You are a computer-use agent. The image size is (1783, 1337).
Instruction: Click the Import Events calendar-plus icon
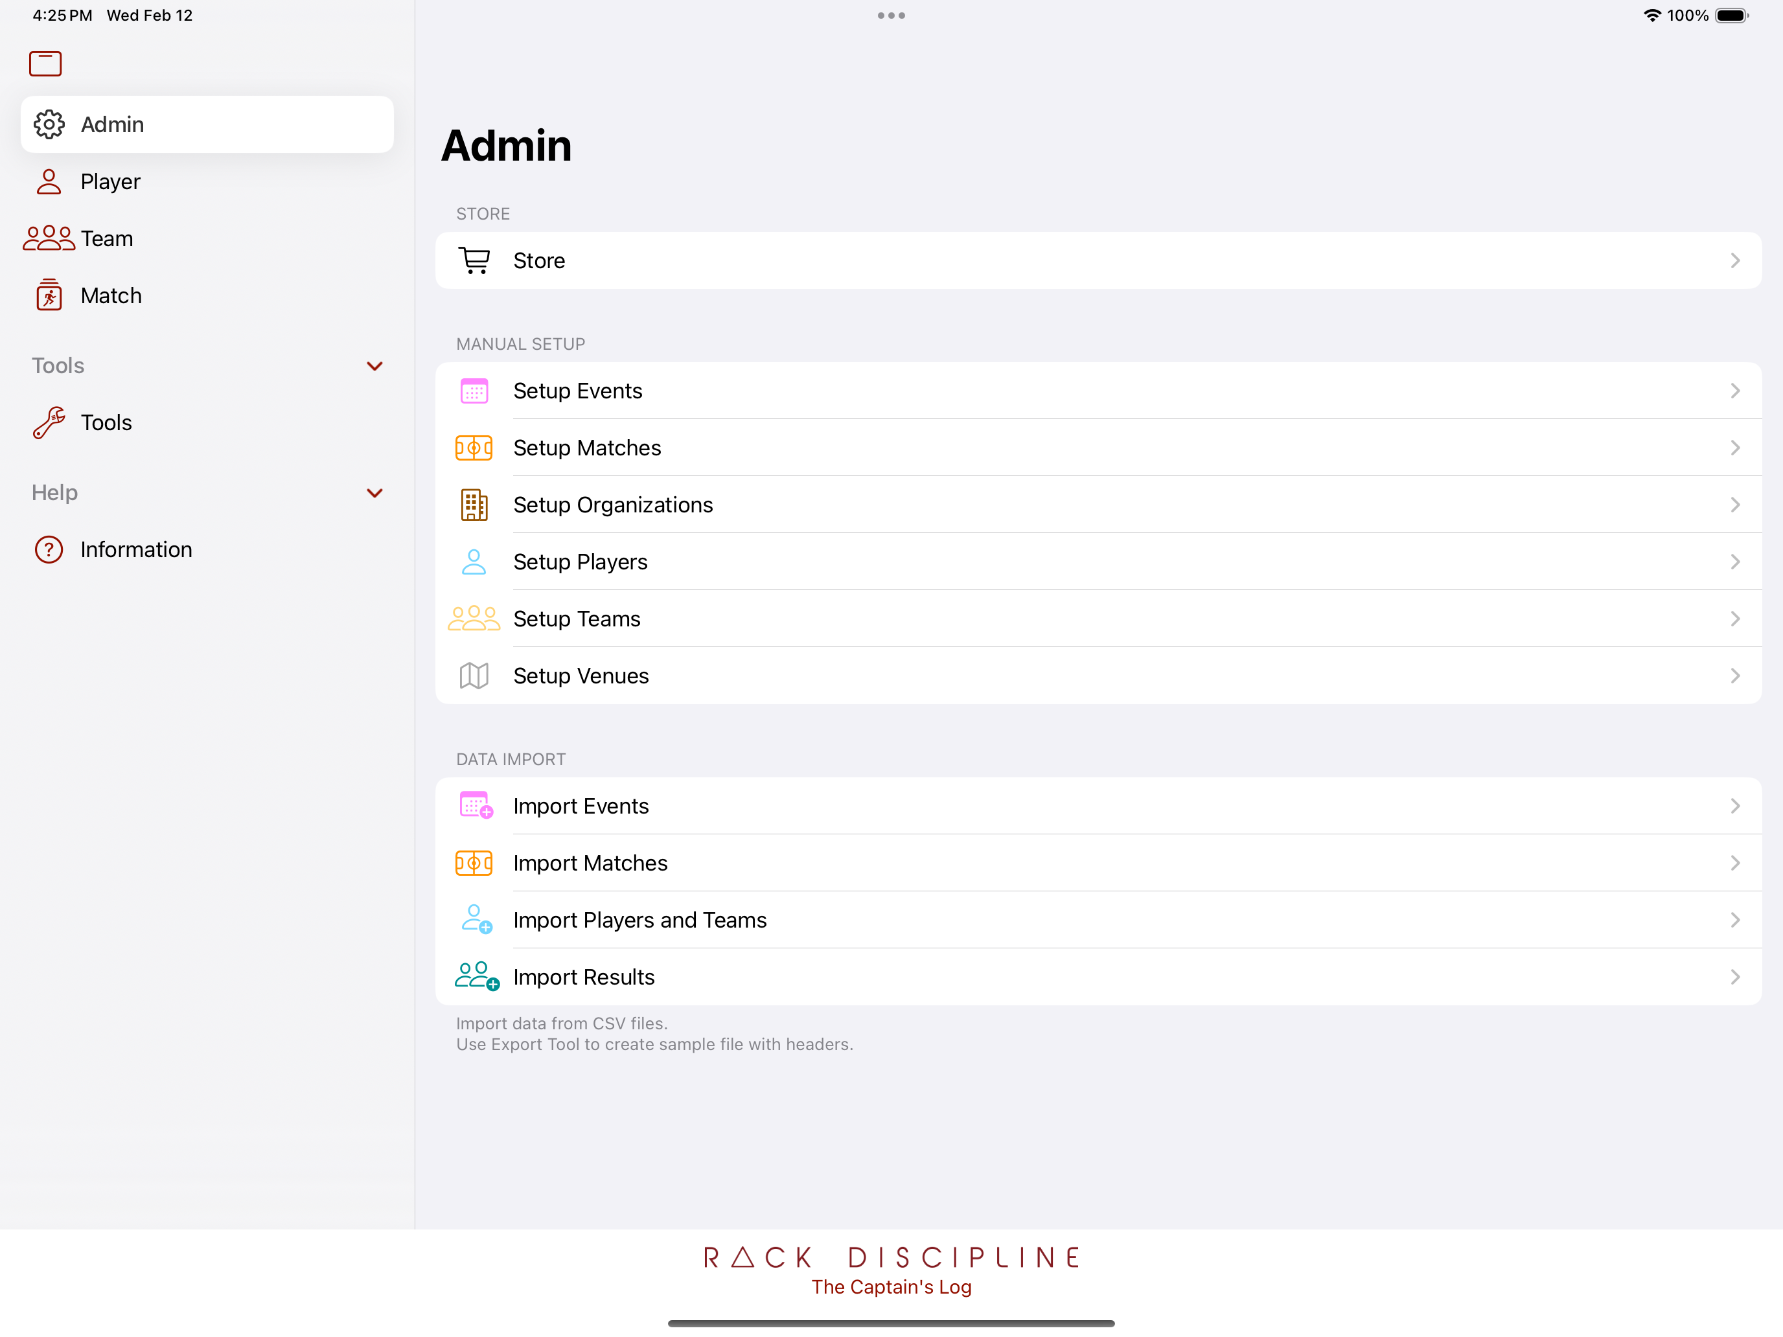tap(476, 806)
